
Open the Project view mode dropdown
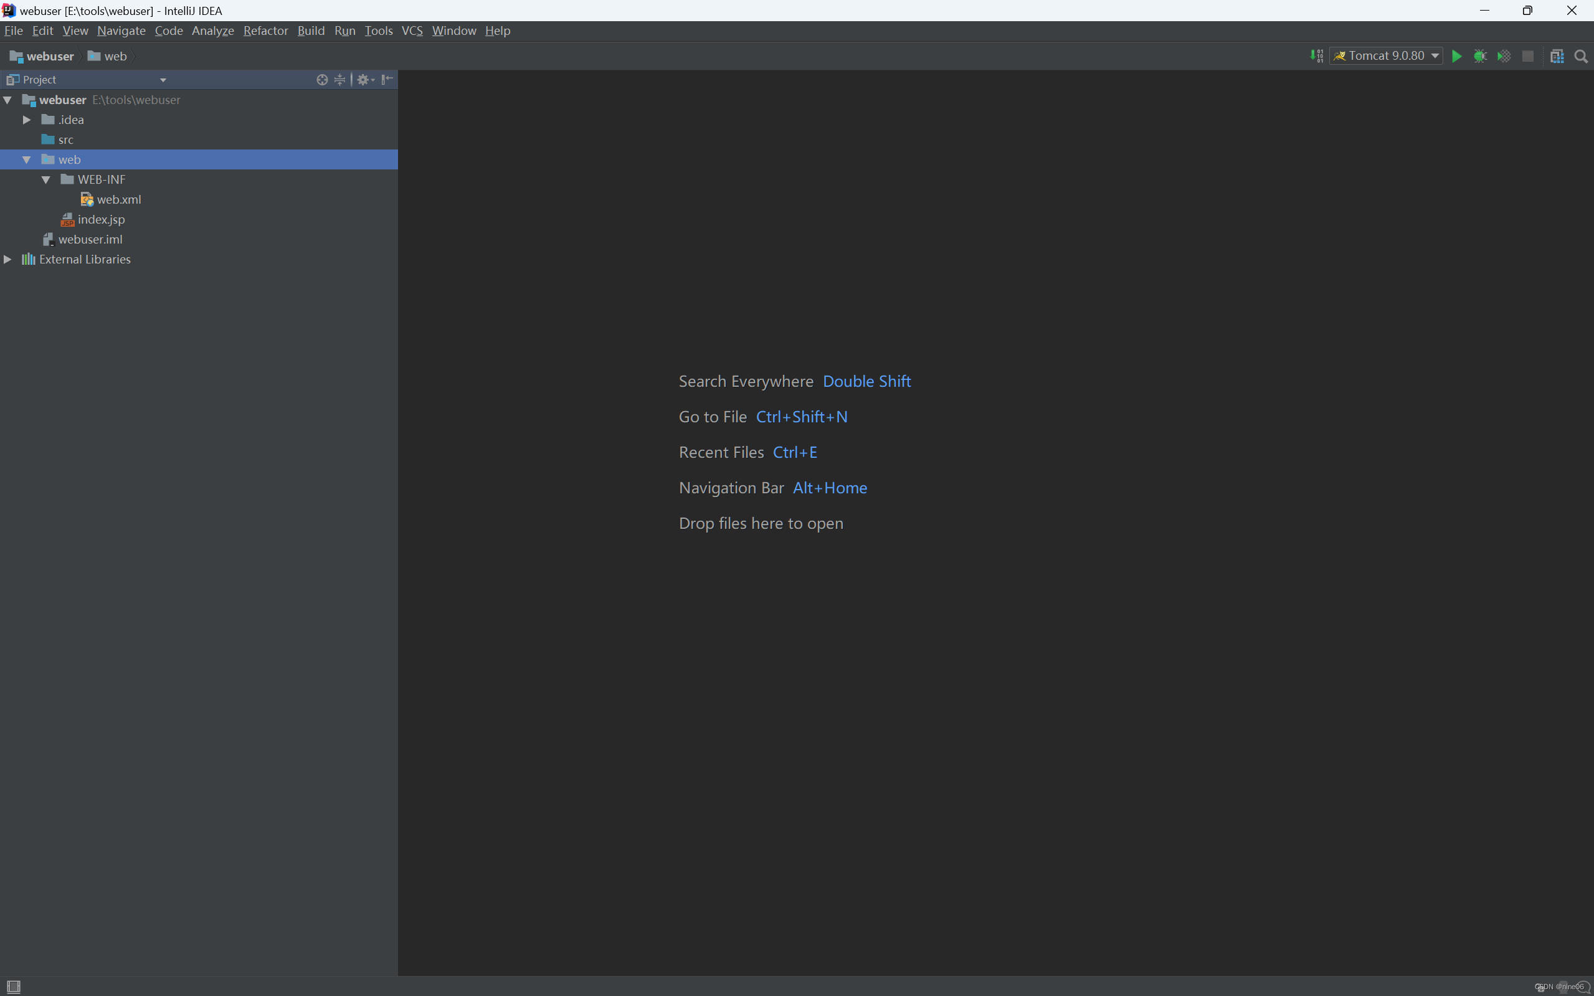point(163,79)
